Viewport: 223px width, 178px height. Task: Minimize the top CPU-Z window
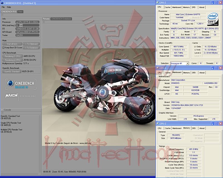[212, 3]
